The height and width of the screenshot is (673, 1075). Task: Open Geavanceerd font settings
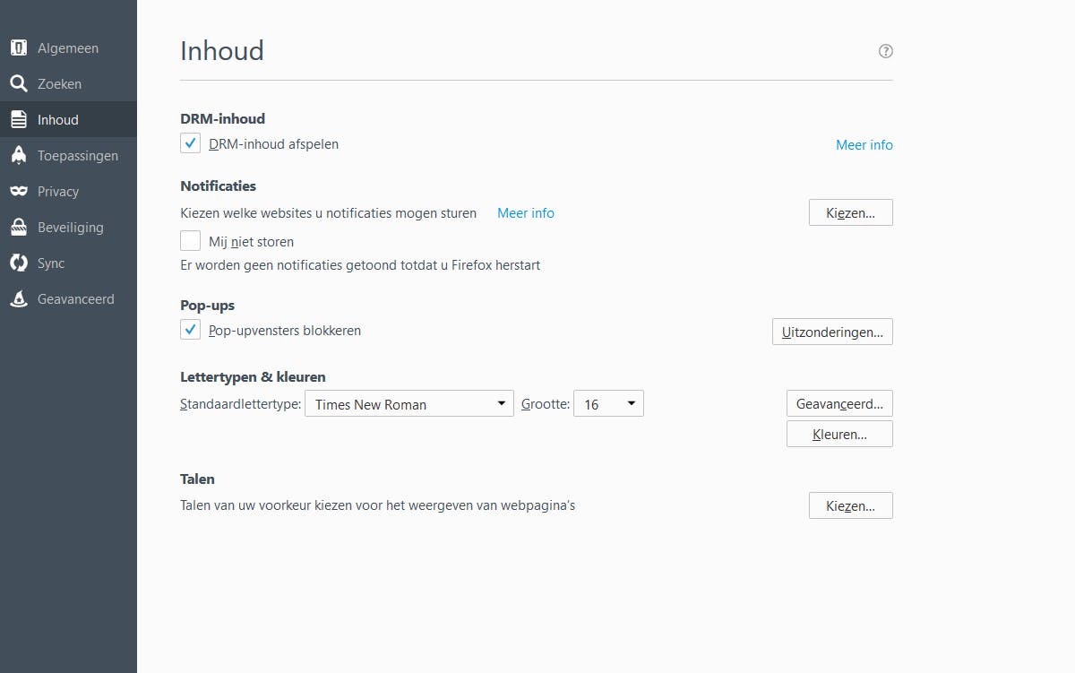838,402
